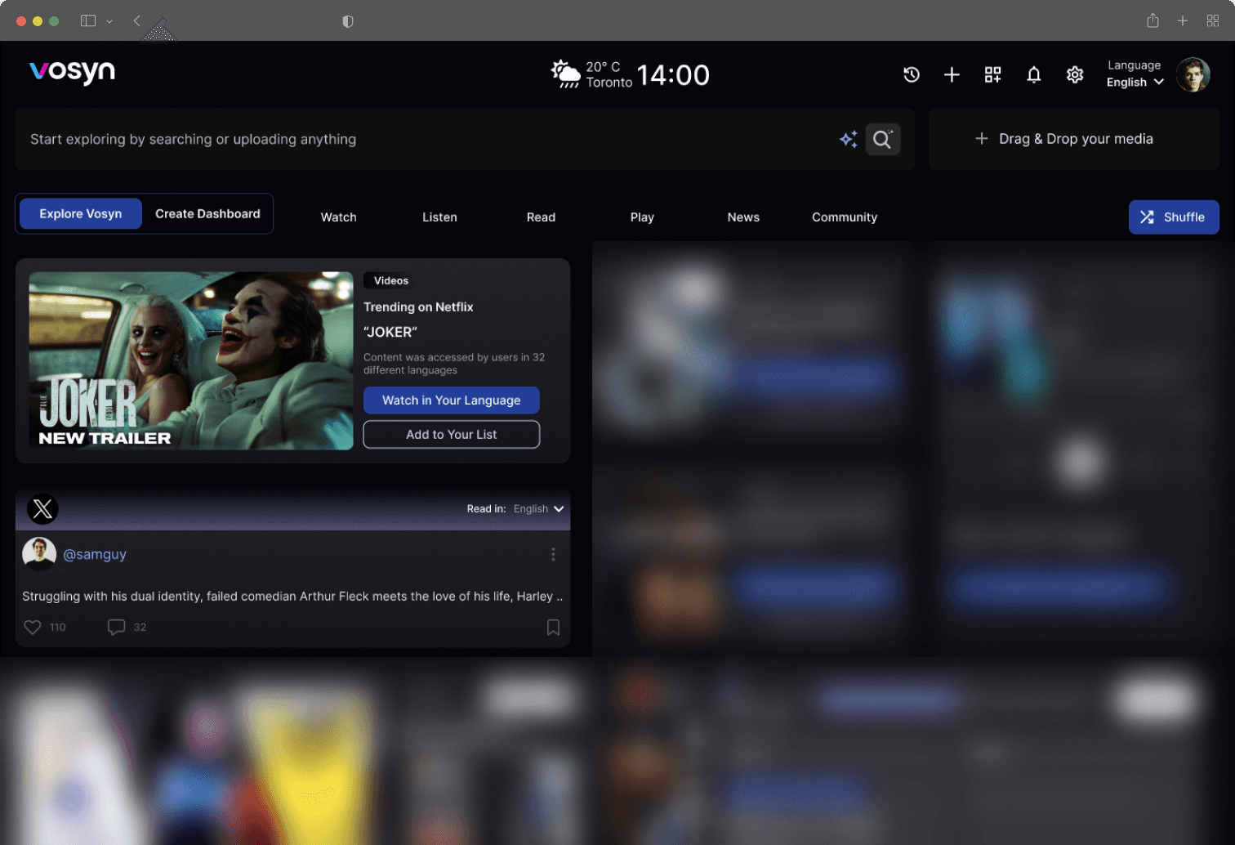
Task: Open the Listen tab
Action: [x=439, y=217]
